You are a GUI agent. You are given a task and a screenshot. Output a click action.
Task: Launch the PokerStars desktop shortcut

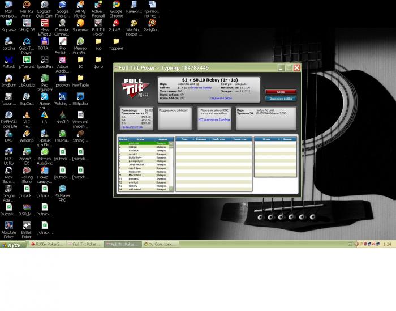116,25
